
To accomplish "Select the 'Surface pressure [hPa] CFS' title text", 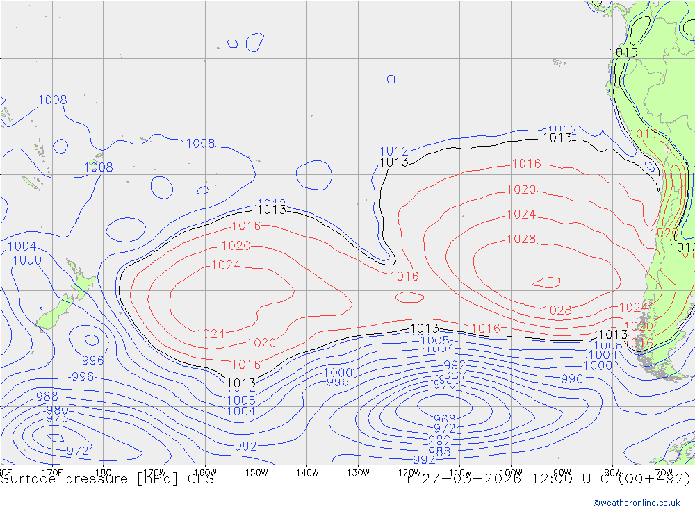I will [107, 479].
